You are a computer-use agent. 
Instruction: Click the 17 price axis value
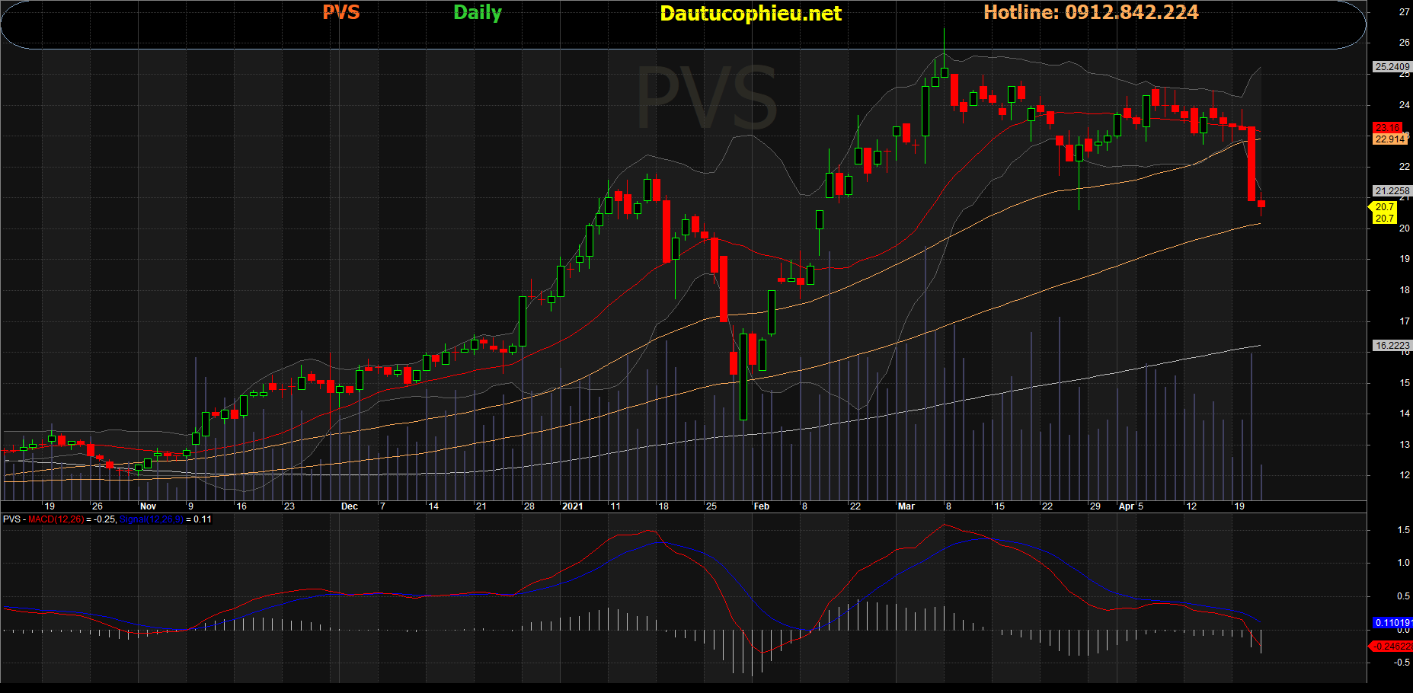(1405, 321)
